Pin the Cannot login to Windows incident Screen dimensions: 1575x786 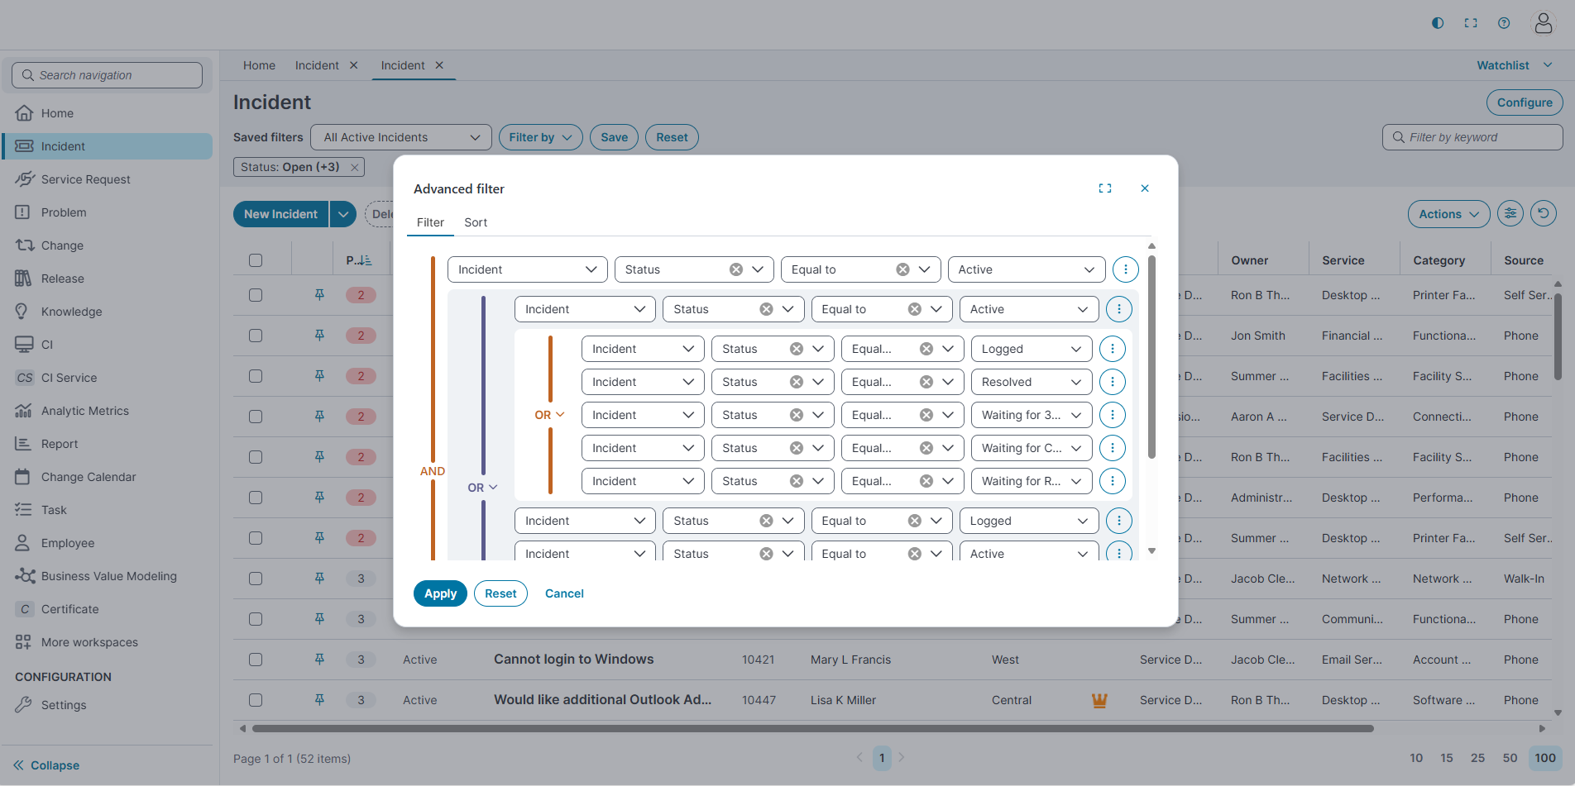pyautogui.click(x=319, y=660)
